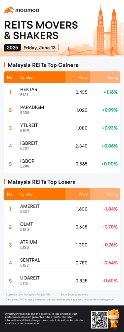The height and width of the screenshot is (332, 124).
Task: Click the orange bar beside Top Losers
Action: 5,182
